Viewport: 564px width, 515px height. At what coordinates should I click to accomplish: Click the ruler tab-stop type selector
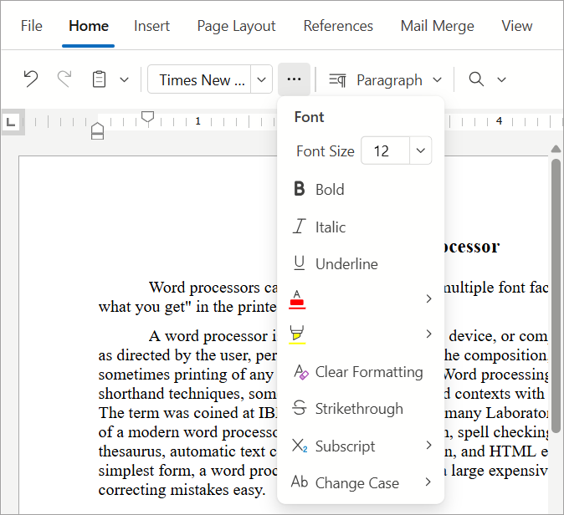click(x=11, y=122)
